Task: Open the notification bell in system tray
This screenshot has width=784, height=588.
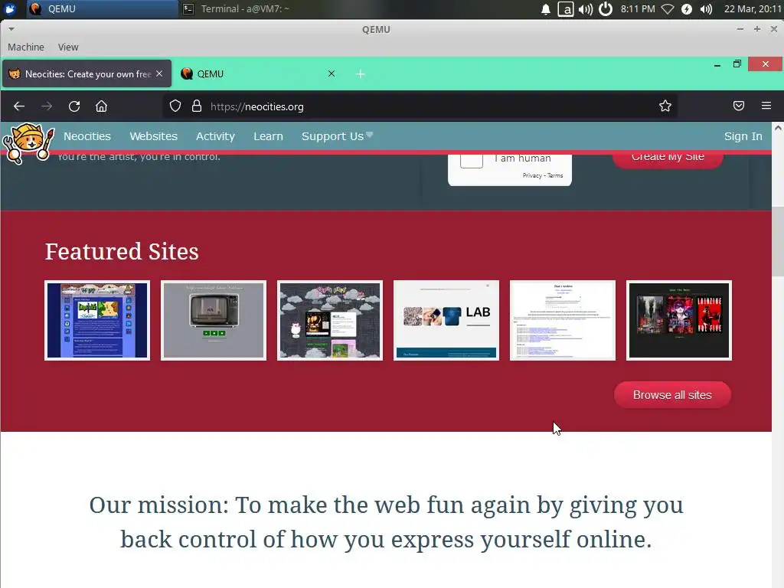Action: click(x=545, y=9)
